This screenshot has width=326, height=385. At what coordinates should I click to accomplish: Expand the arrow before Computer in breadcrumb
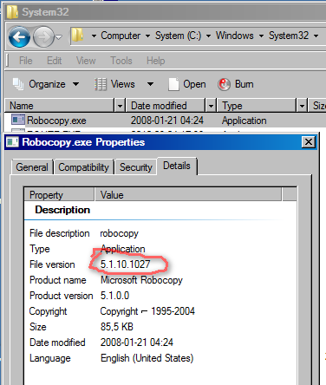tap(94, 36)
